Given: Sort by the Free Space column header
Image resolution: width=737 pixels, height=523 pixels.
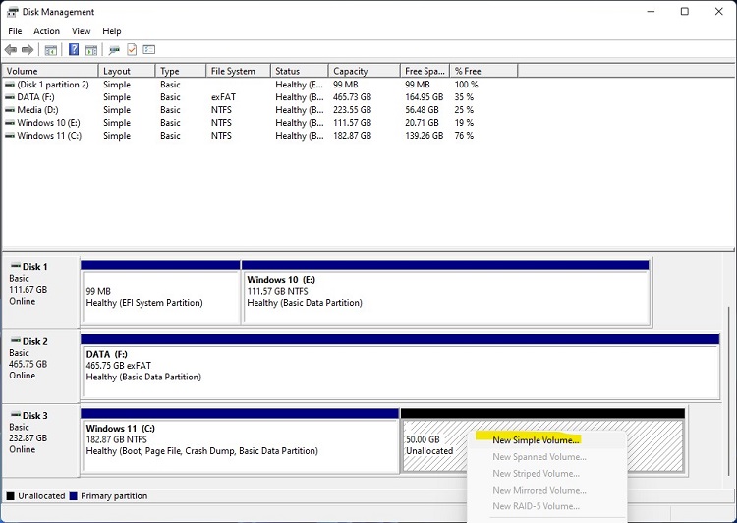Looking at the screenshot, I should 425,71.
